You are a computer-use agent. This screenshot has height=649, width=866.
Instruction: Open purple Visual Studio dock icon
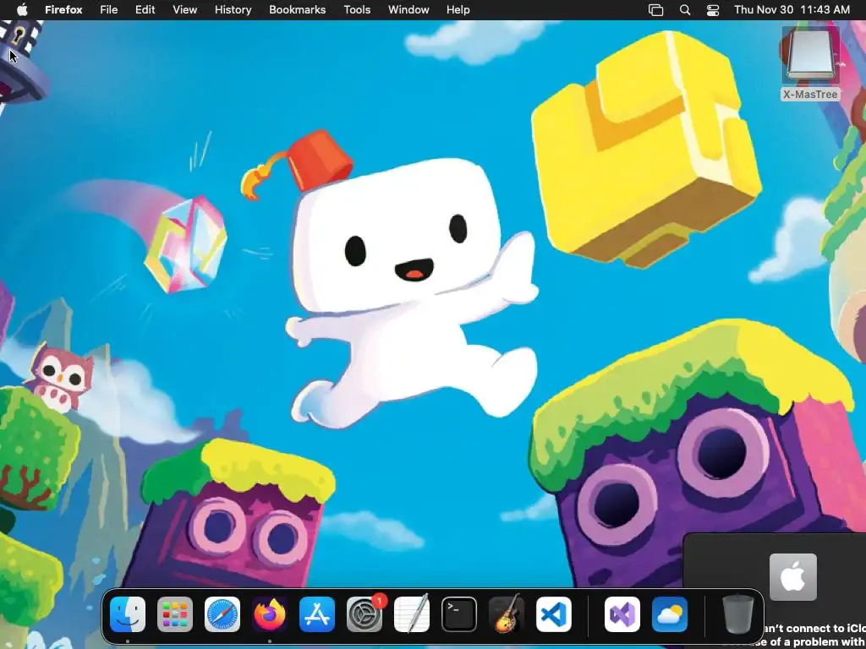(622, 614)
